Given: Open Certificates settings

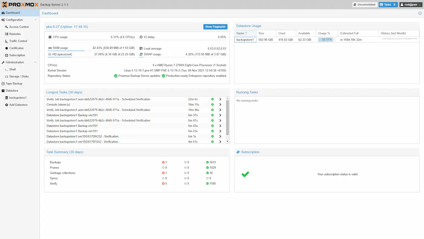Looking at the screenshot, I should point(16,48).
